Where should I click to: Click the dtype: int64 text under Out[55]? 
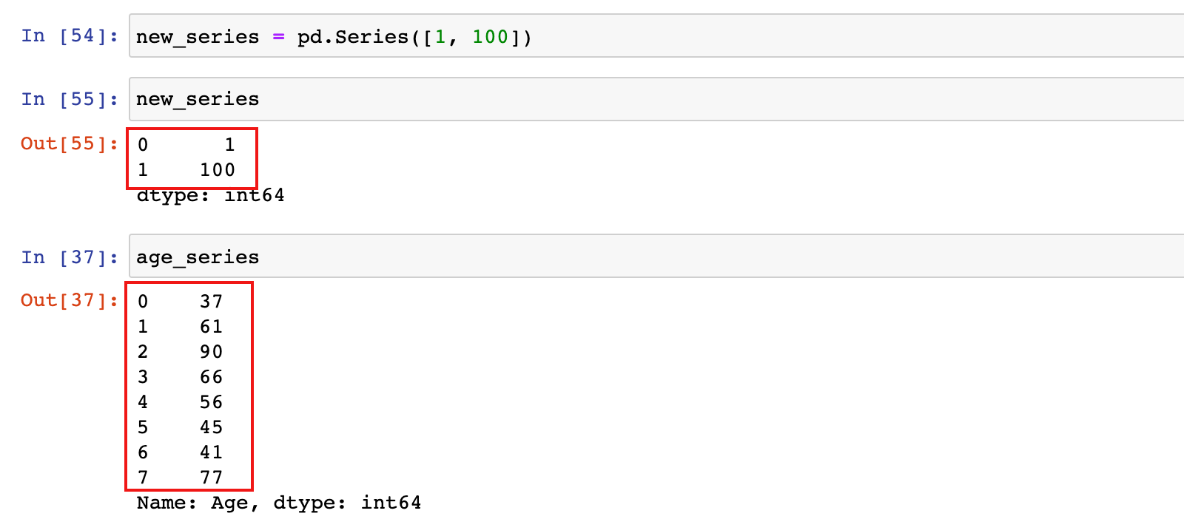pyautogui.click(x=211, y=195)
